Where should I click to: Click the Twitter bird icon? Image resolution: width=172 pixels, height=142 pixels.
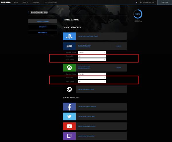[69, 116]
